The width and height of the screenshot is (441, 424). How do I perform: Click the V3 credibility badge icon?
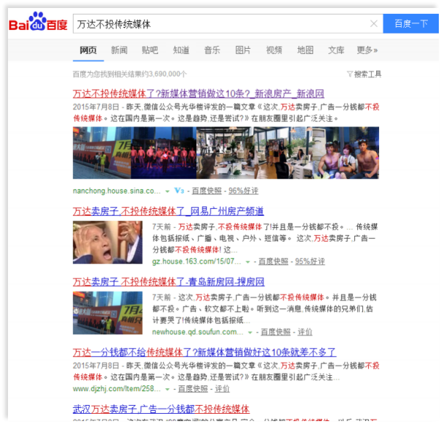pyautogui.click(x=179, y=191)
